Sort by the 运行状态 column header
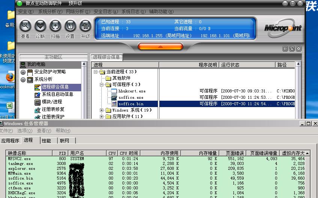Image resolution: width=318 pixels, height=198 pixels. pos(247,65)
